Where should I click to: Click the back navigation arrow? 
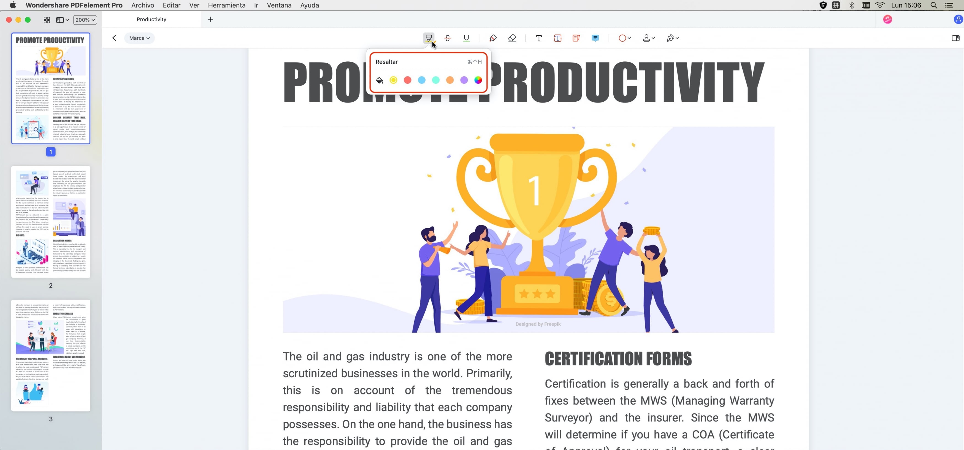pyautogui.click(x=114, y=37)
